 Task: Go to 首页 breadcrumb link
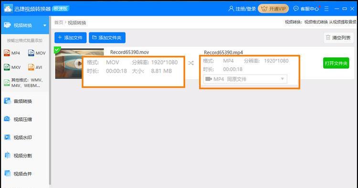(x=59, y=22)
